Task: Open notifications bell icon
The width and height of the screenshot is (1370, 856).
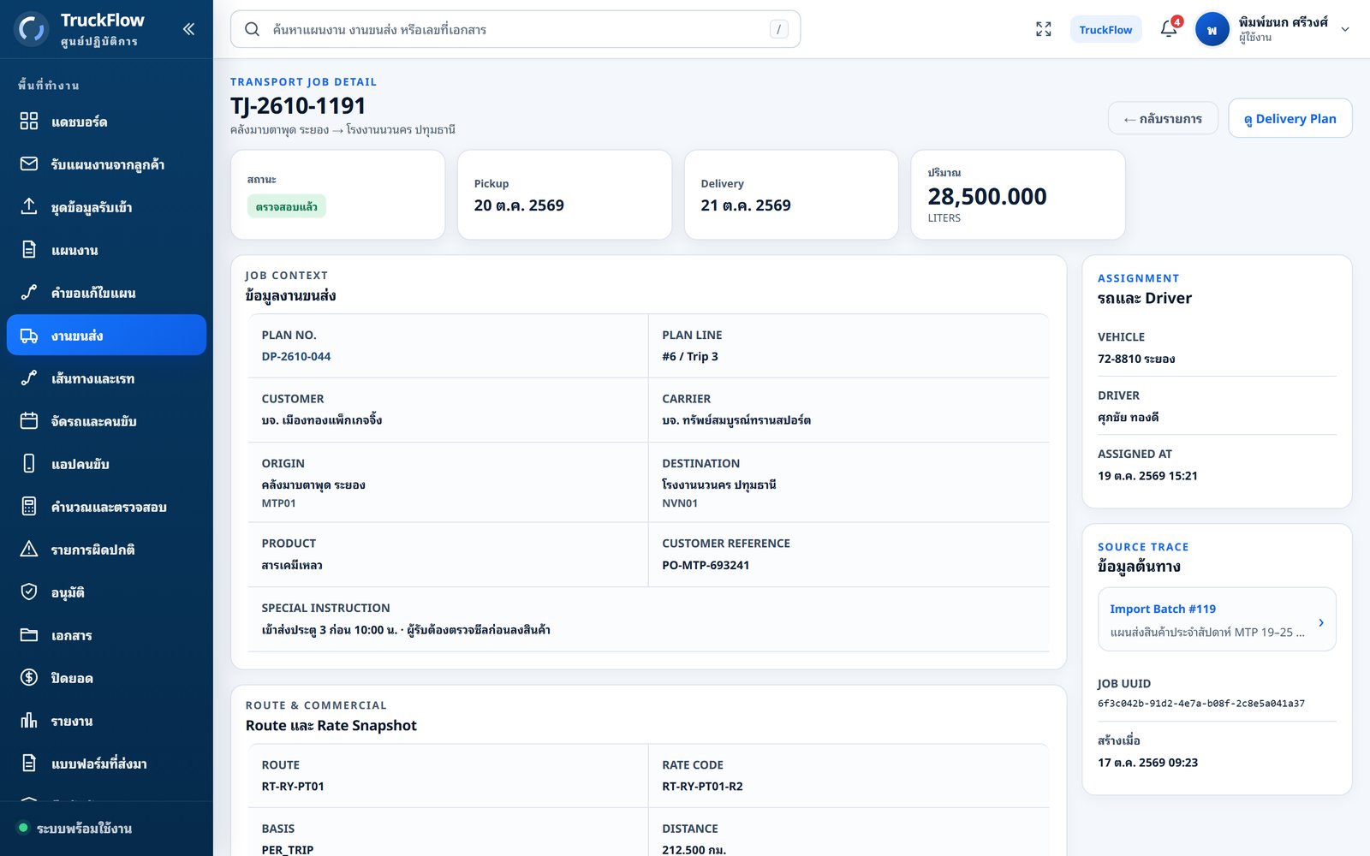Action: [1169, 29]
